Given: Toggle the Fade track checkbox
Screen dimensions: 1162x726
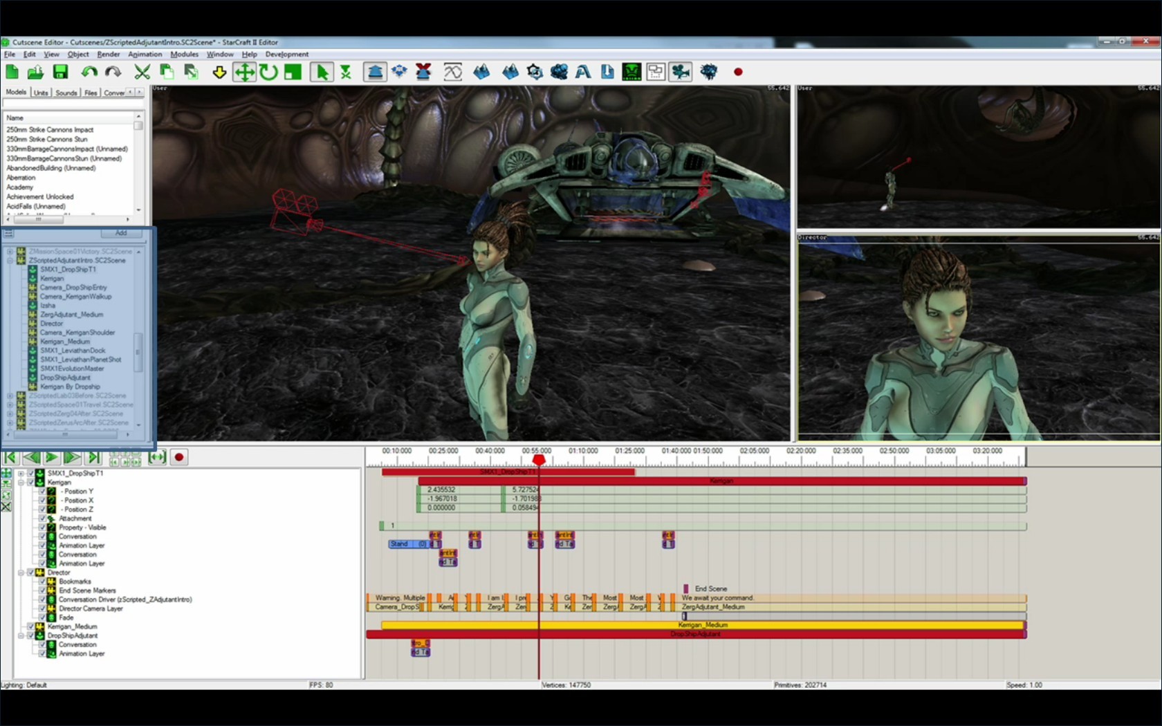Looking at the screenshot, I should pyautogui.click(x=41, y=617).
